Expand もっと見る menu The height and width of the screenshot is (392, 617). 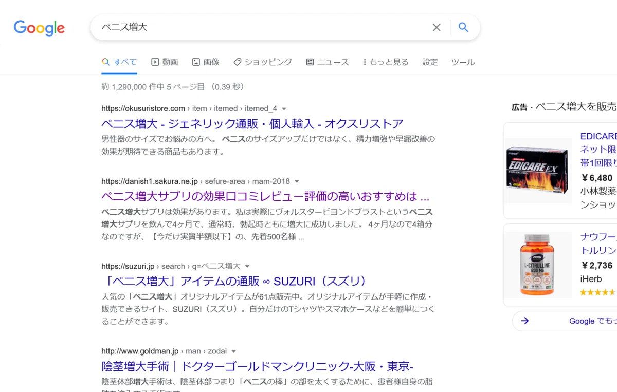point(386,62)
